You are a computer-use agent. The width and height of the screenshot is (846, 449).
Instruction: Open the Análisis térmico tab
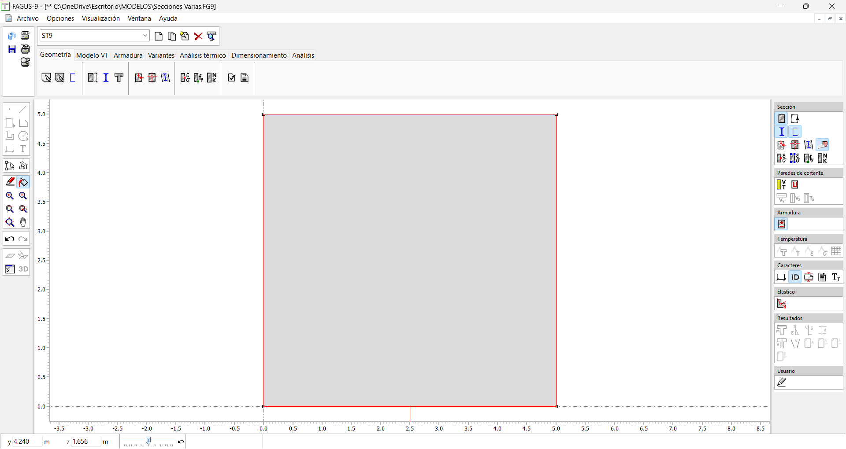click(x=203, y=55)
